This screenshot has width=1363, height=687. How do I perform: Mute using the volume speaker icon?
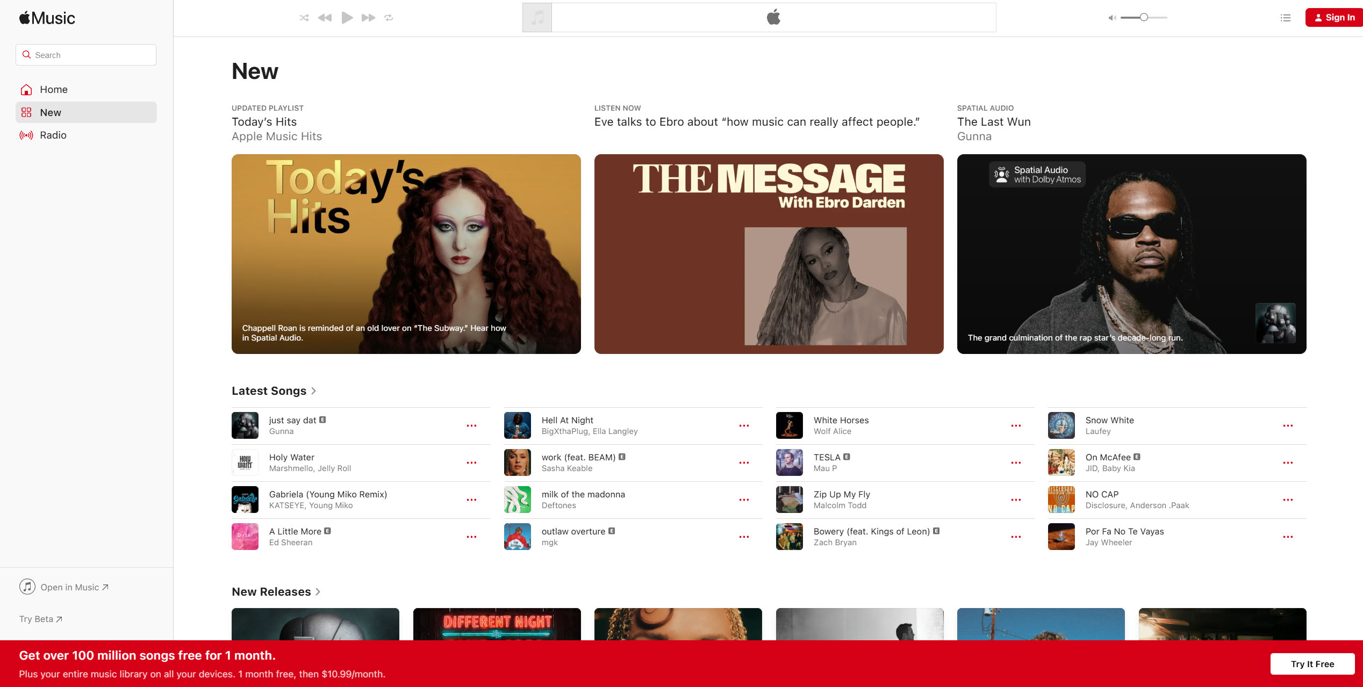[x=1112, y=18]
